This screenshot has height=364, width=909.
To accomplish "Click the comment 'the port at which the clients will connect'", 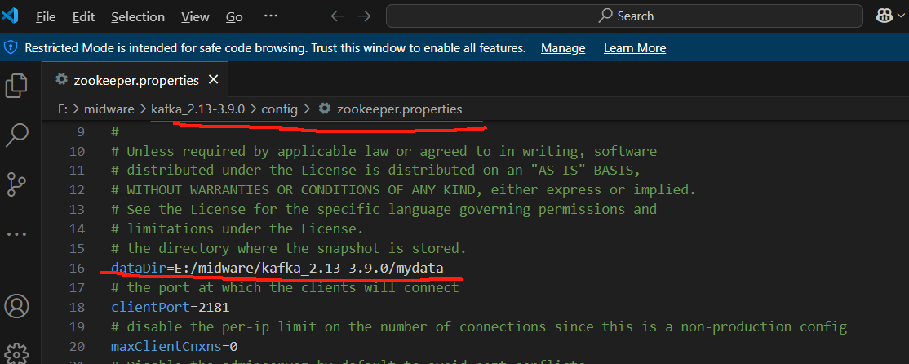I will (x=285, y=287).
